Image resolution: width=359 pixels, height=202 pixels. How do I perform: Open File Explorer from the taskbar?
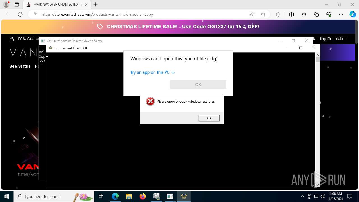click(129, 196)
